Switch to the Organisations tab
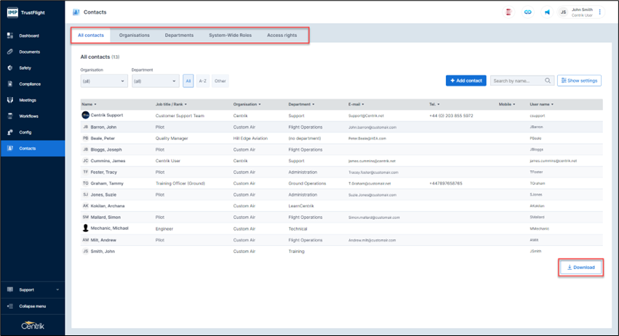This screenshot has height=336, width=619. (x=135, y=35)
